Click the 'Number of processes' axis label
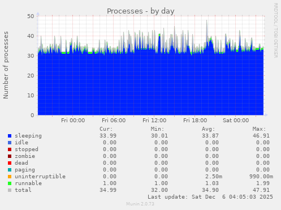This screenshot has width=281, height=210. [6, 65]
